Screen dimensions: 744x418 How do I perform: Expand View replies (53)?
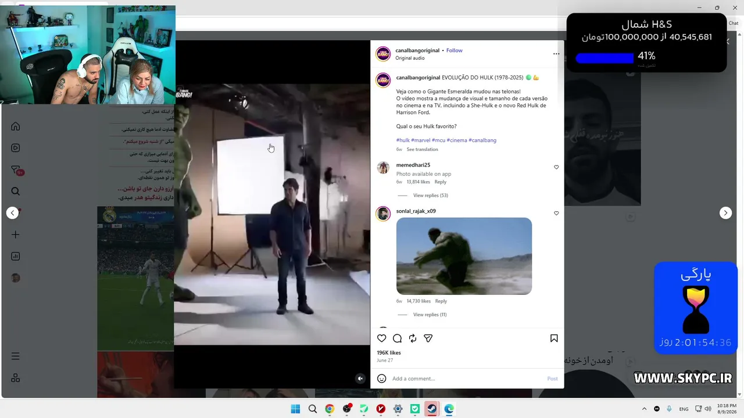430,196
